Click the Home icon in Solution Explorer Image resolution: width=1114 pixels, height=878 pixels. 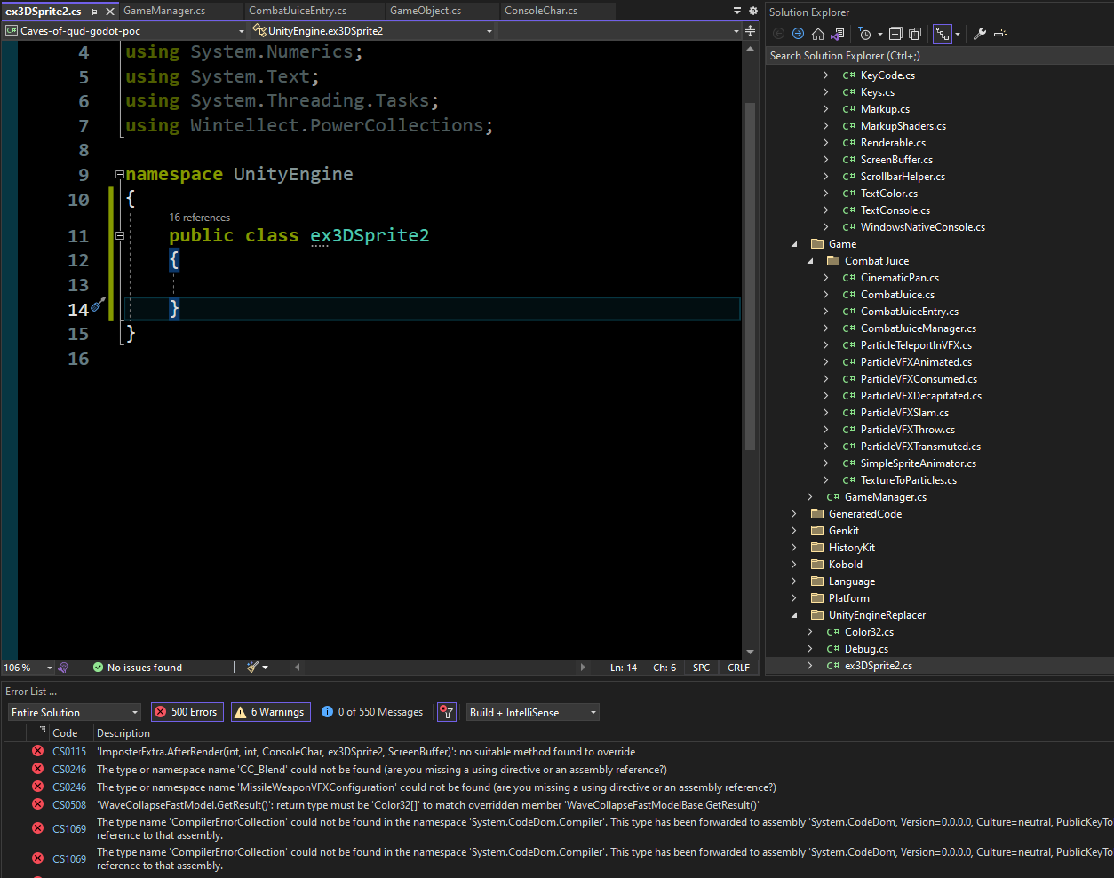817,34
